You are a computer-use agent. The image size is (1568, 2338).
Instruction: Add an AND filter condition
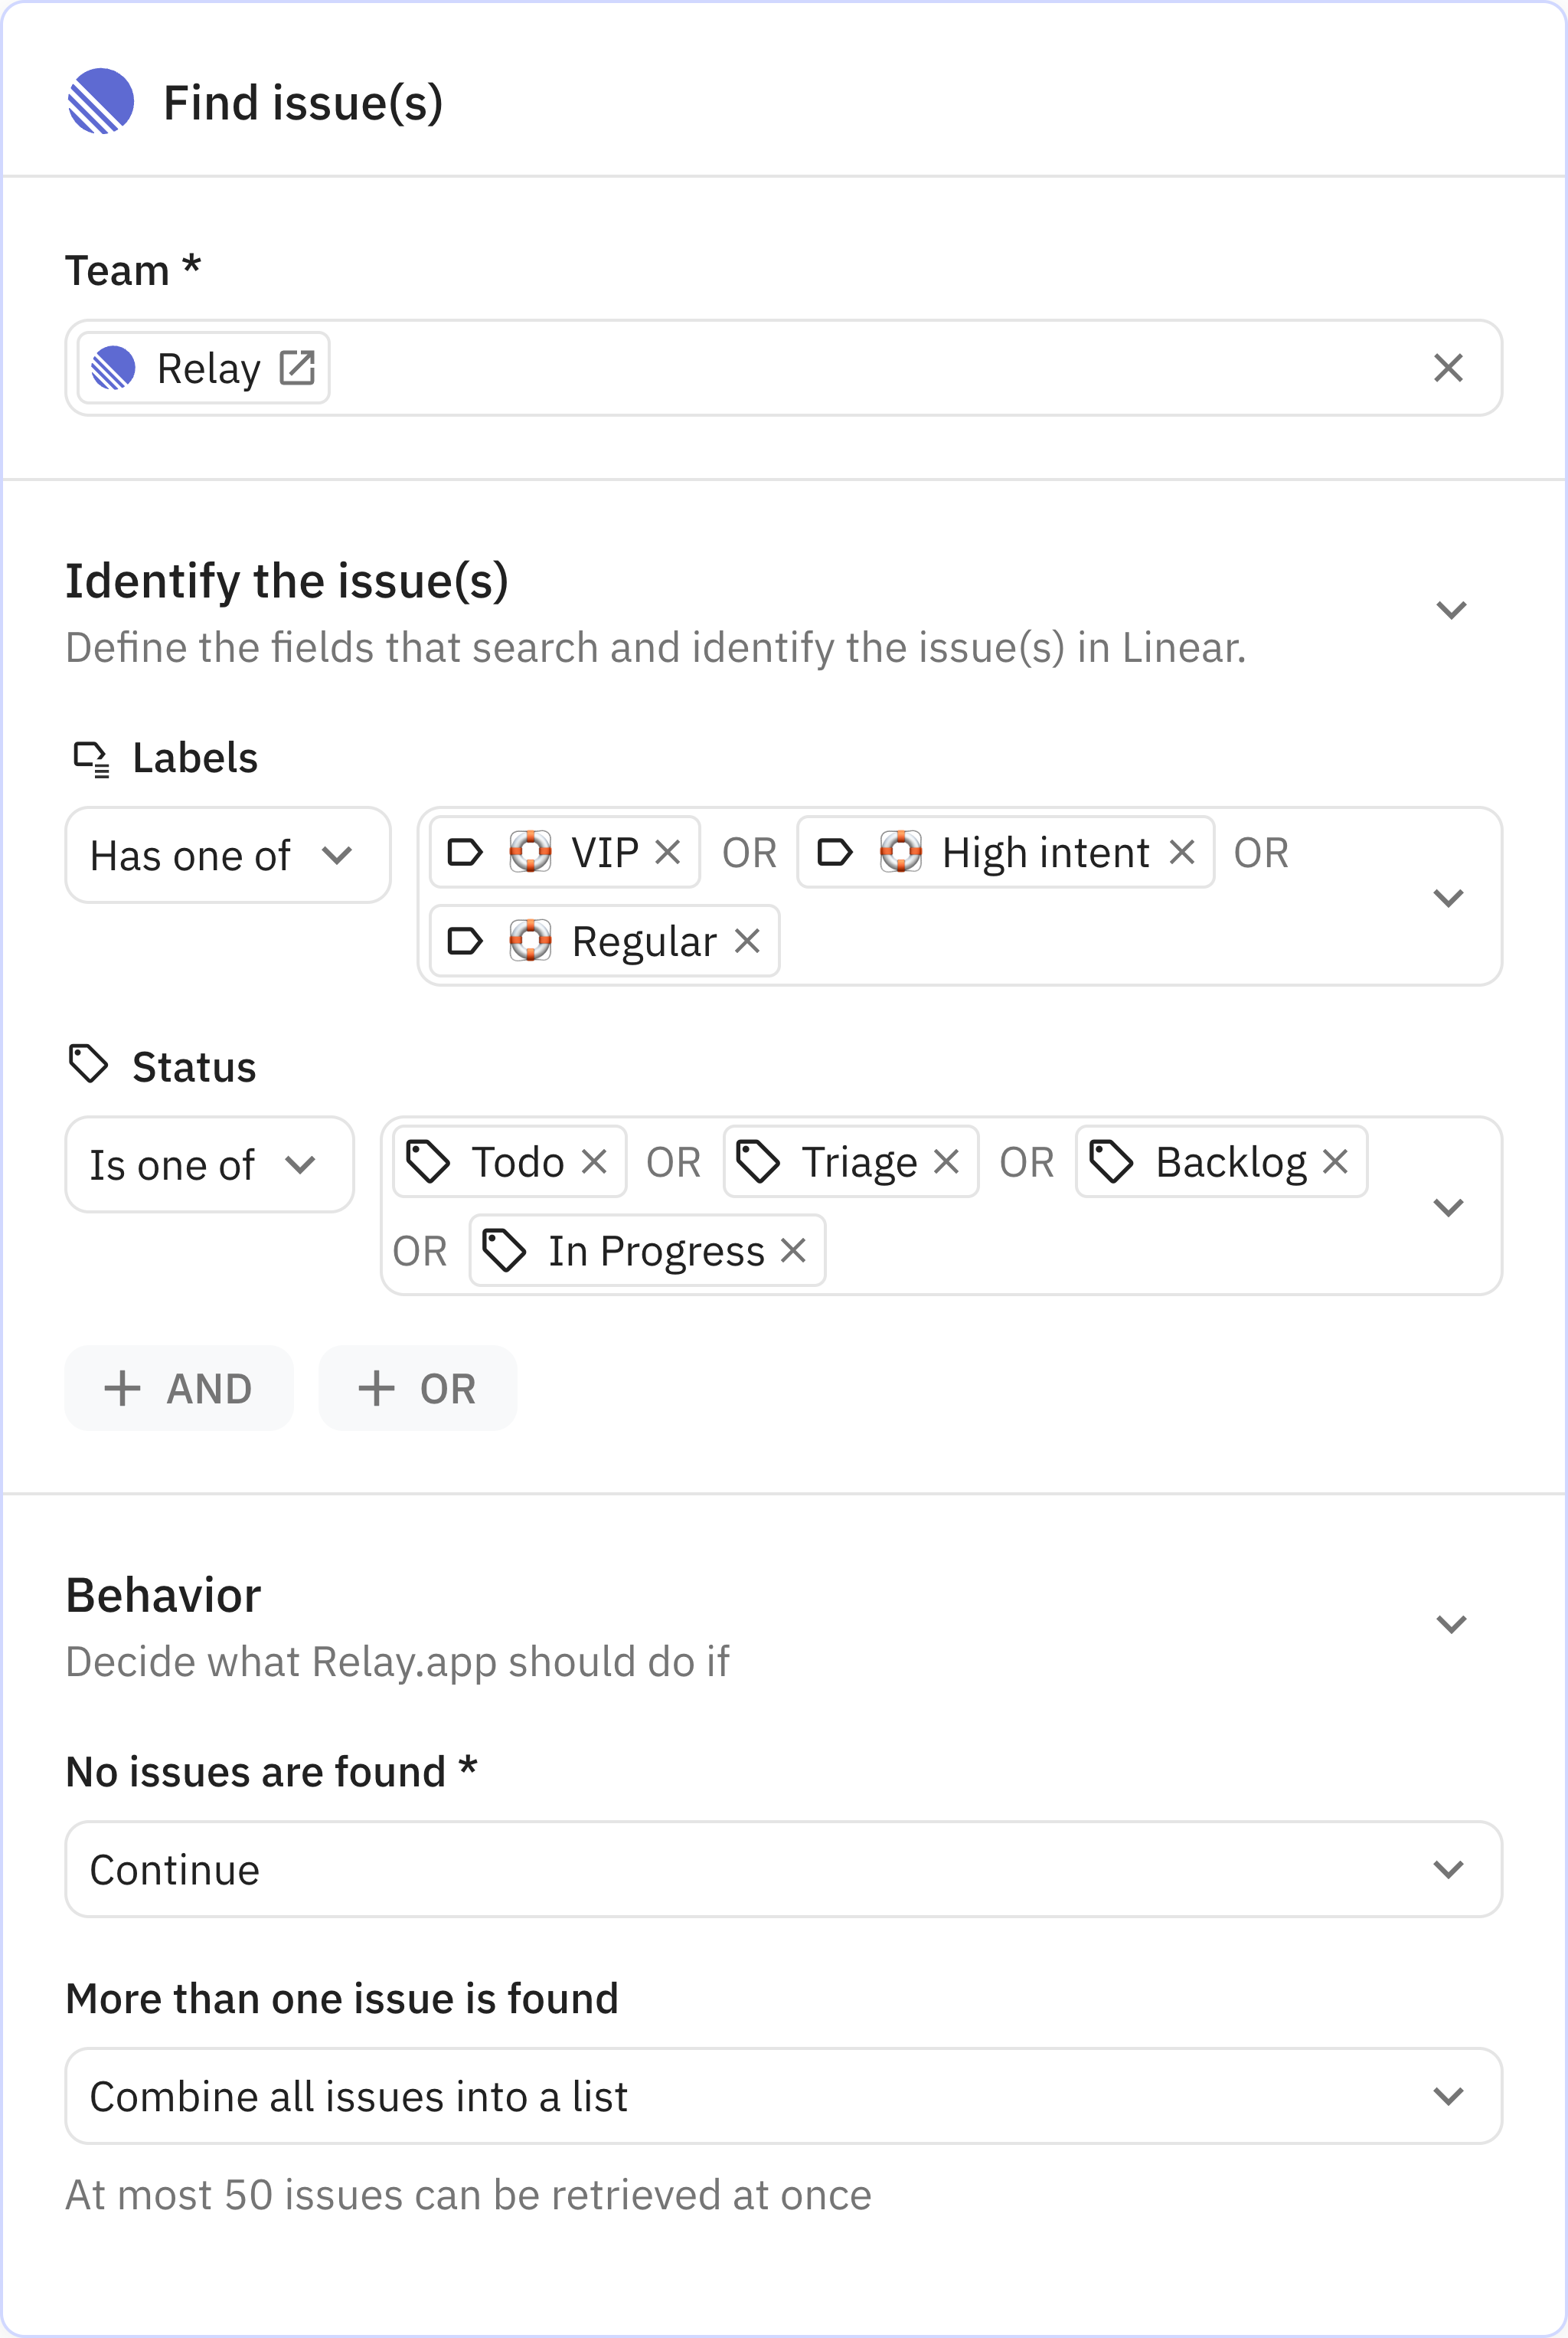point(179,1389)
